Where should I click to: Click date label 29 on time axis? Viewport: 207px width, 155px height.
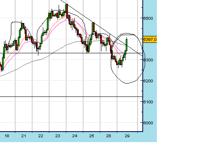(x=127, y=136)
